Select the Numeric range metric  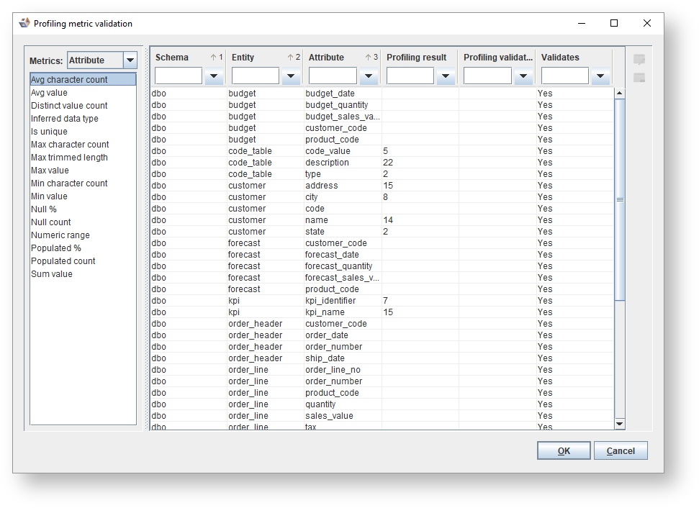[83, 235]
